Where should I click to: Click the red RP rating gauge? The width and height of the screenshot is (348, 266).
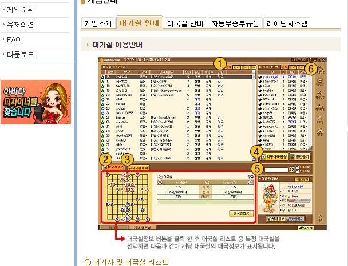point(299,200)
